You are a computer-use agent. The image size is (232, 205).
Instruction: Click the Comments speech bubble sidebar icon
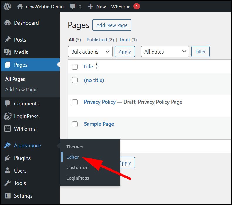(x=7, y=104)
